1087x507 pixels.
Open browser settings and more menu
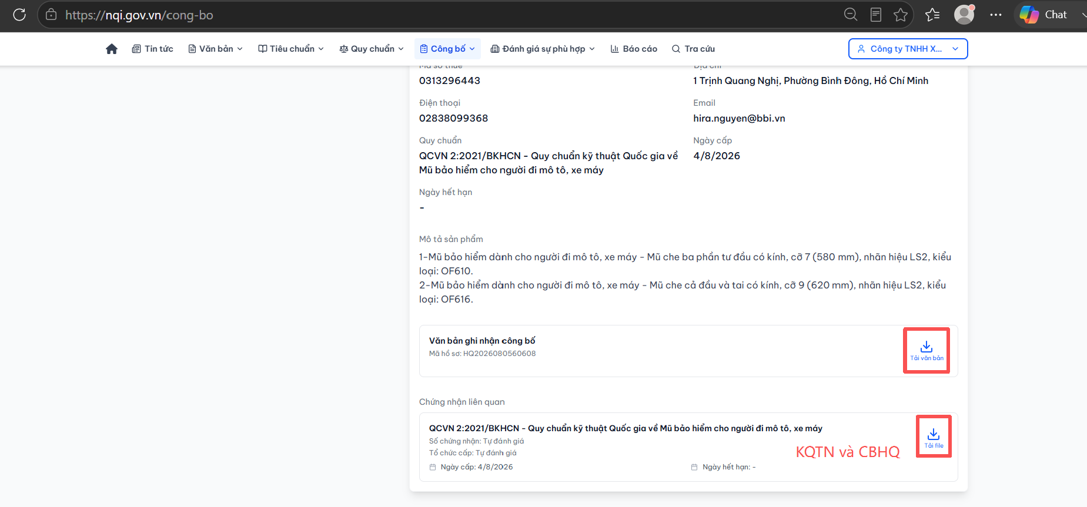click(996, 15)
